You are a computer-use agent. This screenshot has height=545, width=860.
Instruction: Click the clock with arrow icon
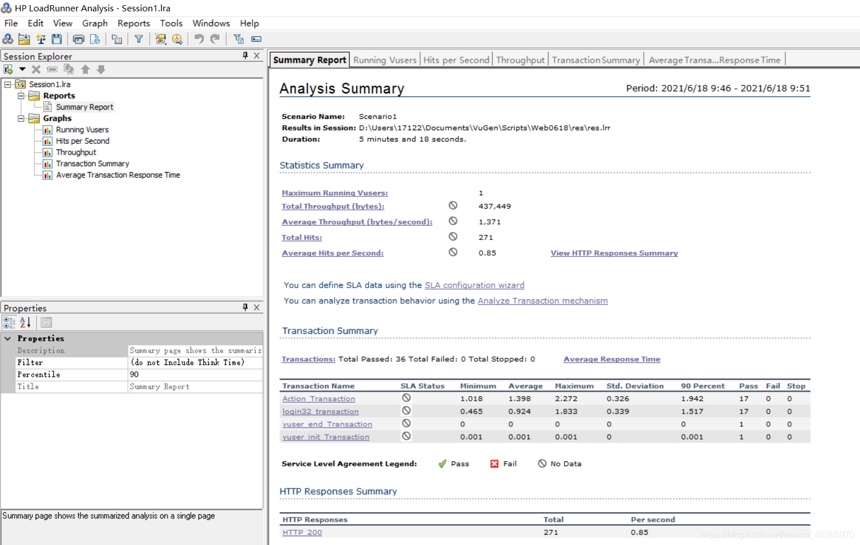177,39
